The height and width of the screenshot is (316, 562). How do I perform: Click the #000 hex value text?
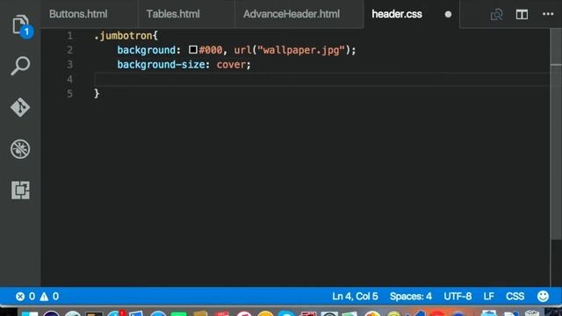click(x=211, y=50)
